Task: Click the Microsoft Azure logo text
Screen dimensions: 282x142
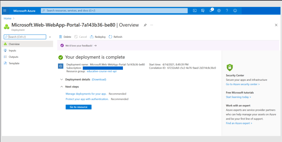Action: pyautogui.click(x=25, y=11)
